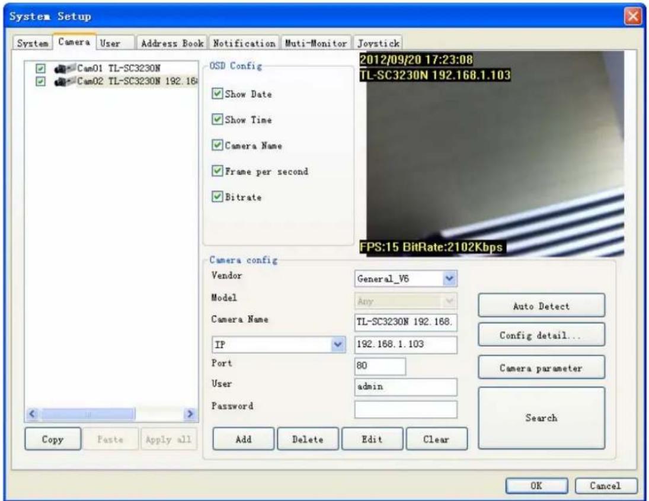Click the Port field
Viewport: 649px width, 501px height.
(380, 366)
